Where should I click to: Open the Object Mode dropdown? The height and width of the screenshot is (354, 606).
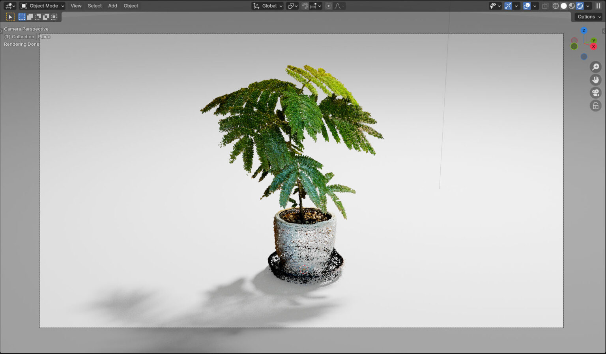click(42, 6)
